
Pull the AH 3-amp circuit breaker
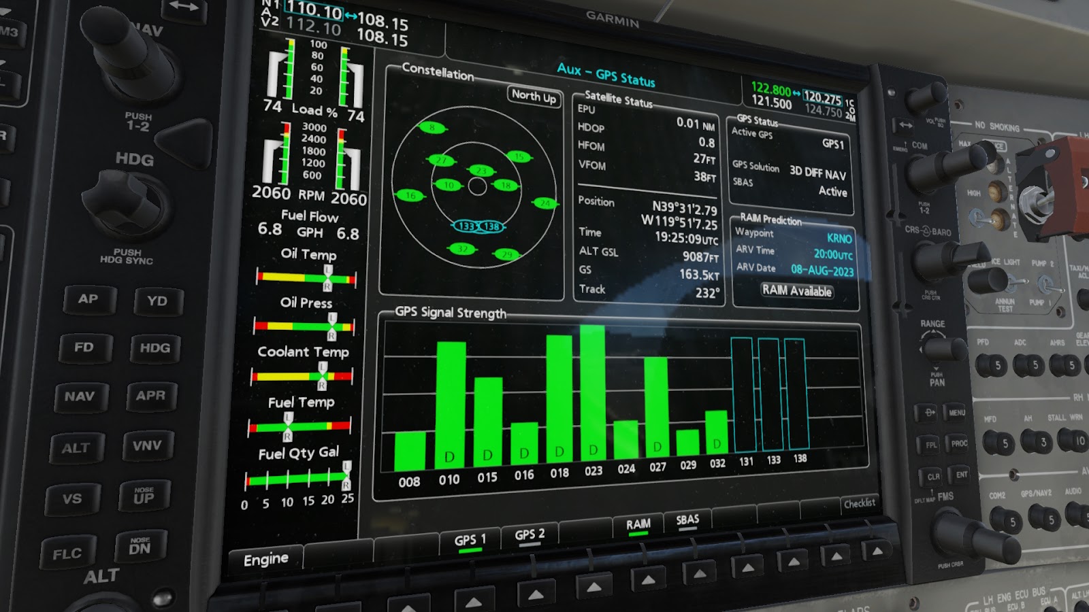[x=1037, y=442]
